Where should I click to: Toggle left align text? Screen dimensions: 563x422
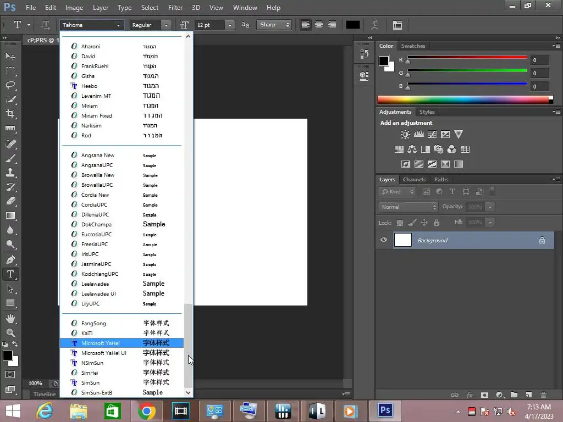tap(305, 25)
